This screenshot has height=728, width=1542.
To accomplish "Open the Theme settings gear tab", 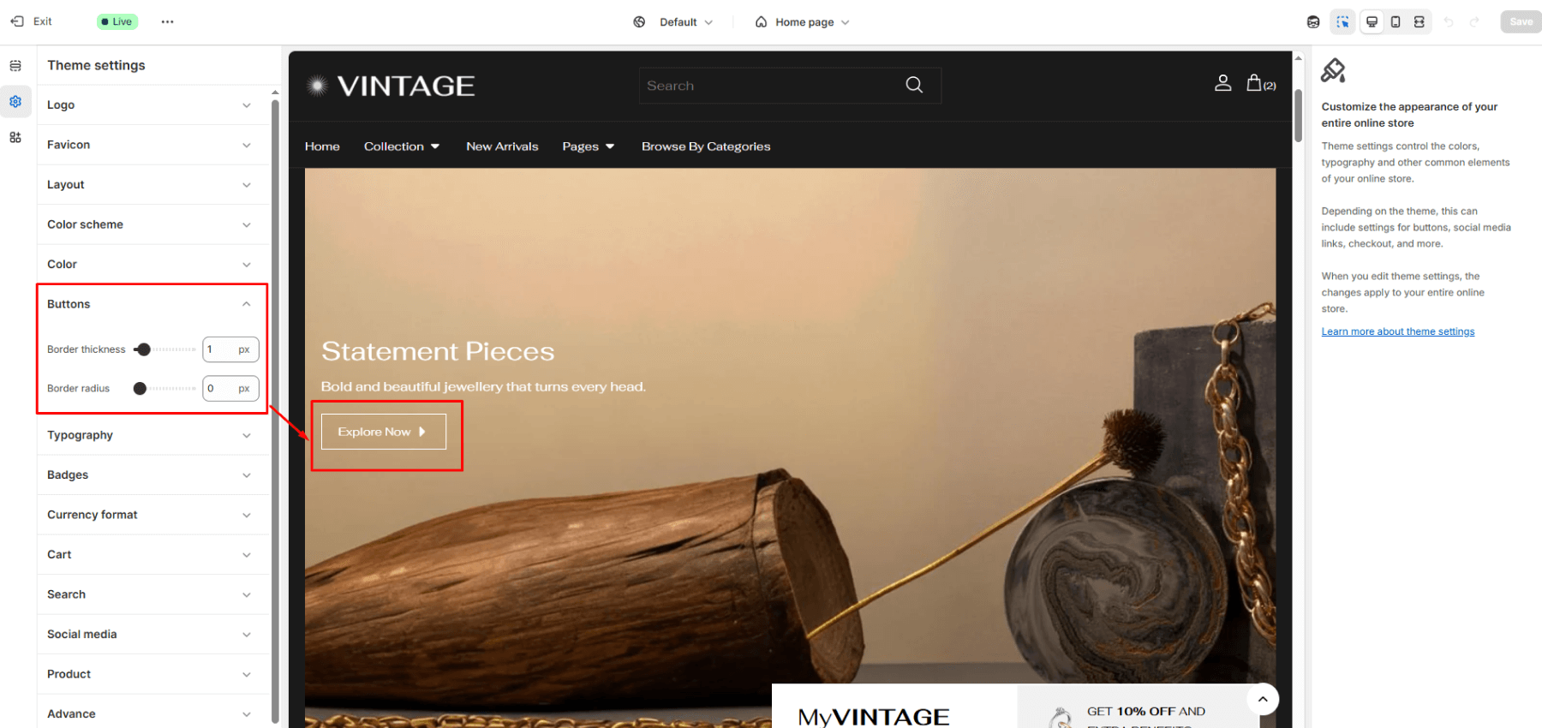I will tap(15, 101).
